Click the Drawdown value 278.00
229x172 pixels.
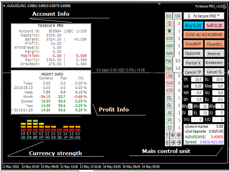[x=55, y=64]
